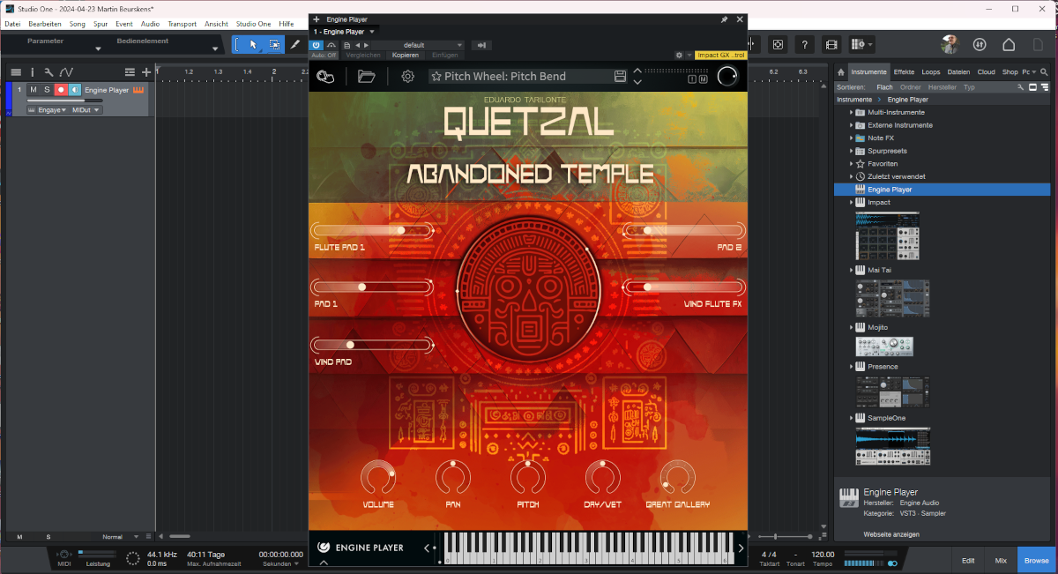The height and width of the screenshot is (574, 1058).
Task: Open the Engine Player folder browser
Action: [x=367, y=77]
